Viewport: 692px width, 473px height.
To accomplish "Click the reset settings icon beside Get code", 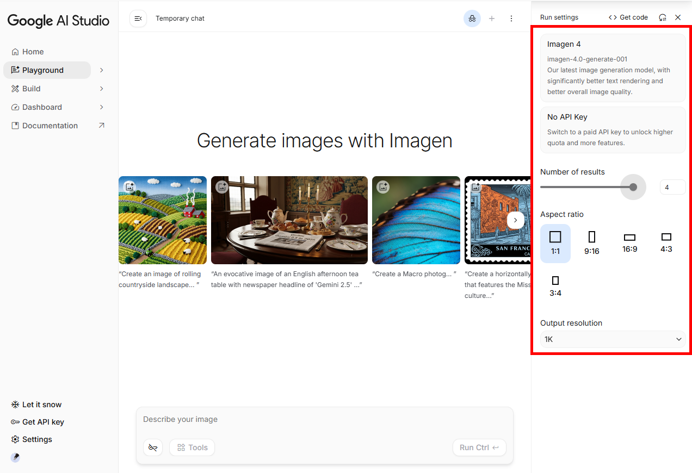I will (662, 17).
